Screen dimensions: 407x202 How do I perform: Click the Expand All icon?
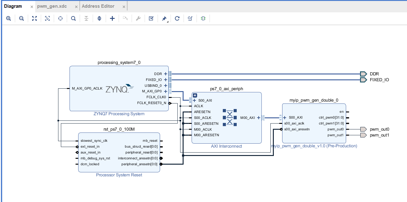pyautogui.click(x=99, y=19)
